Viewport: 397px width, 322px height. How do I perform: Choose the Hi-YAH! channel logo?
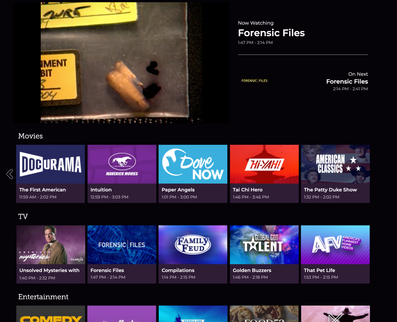[264, 164]
